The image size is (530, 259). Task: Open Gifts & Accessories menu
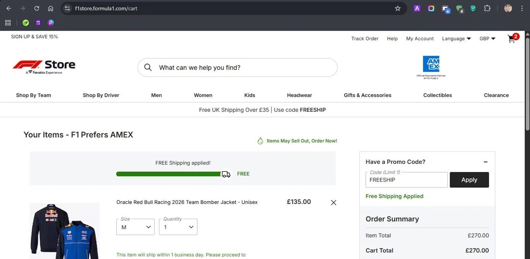coord(368,95)
